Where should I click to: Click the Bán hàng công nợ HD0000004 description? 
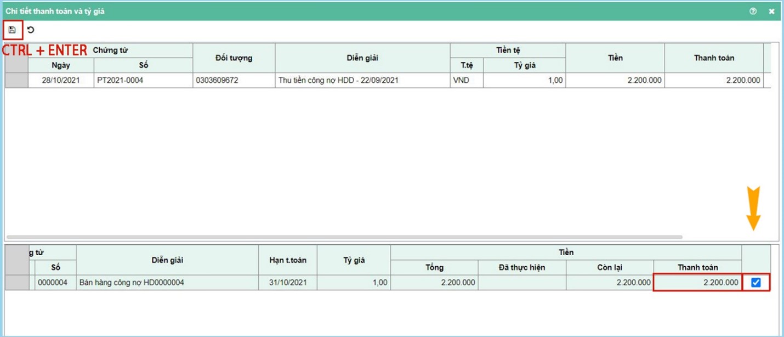pos(167,283)
